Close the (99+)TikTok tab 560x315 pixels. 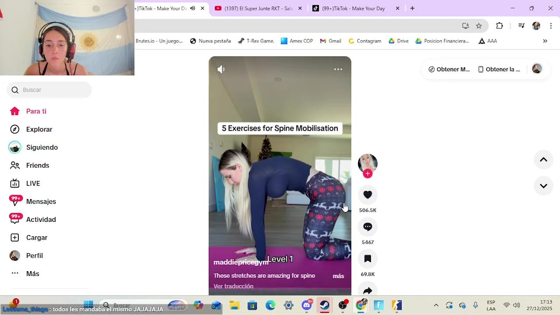[x=398, y=8]
